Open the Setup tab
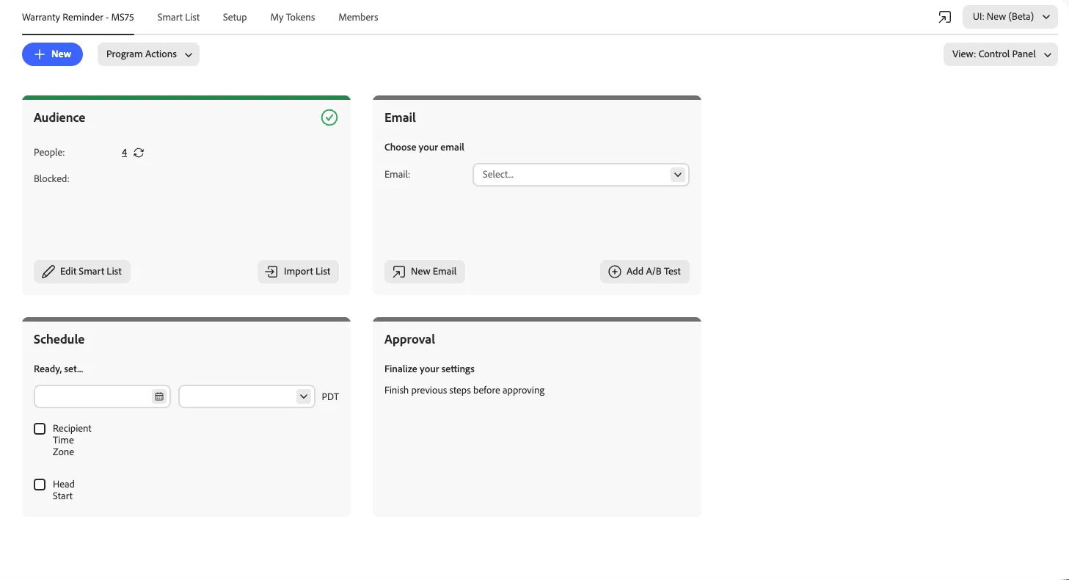Viewport: 1069px width, 580px height. click(235, 17)
